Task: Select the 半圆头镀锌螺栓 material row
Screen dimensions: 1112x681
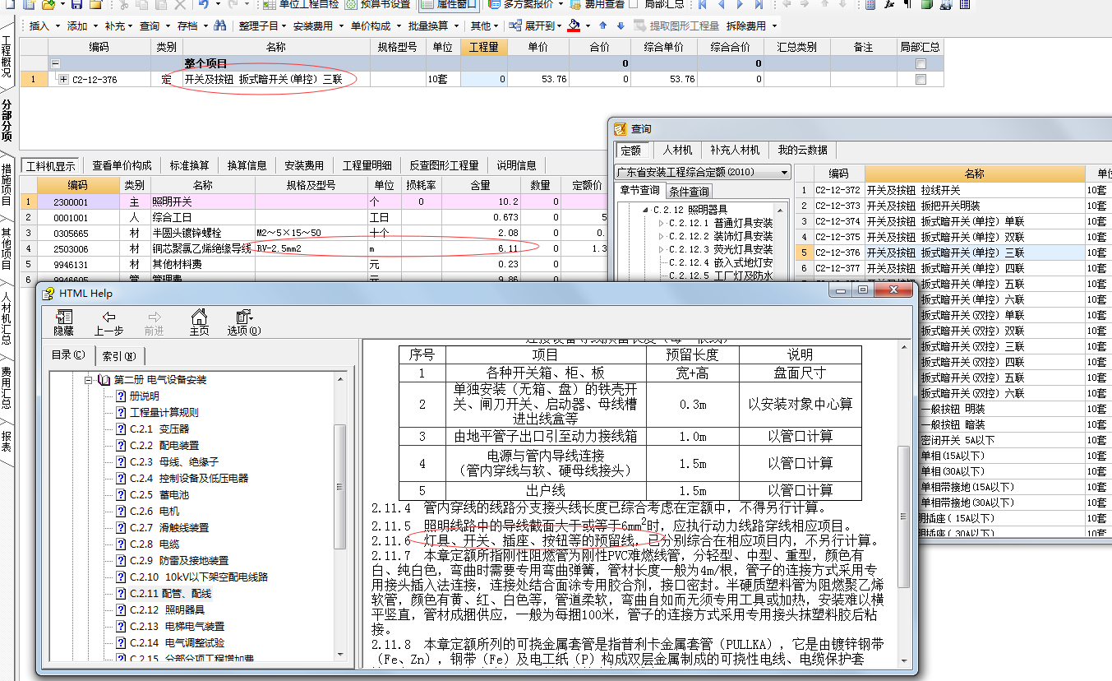Action: tap(314, 233)
